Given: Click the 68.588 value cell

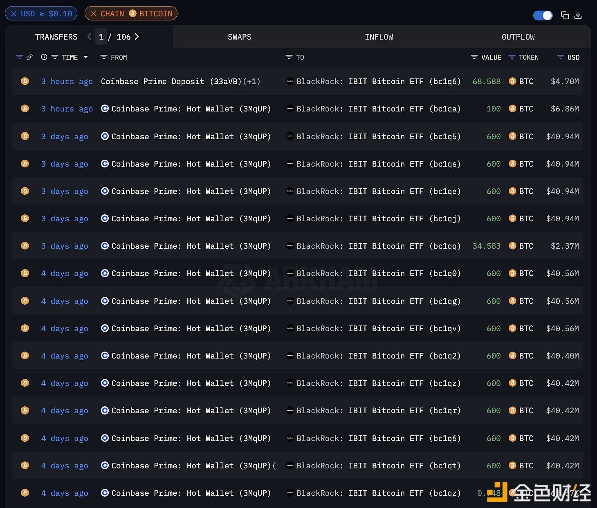Looking at the screenshot, I should (x=487, y=82).
